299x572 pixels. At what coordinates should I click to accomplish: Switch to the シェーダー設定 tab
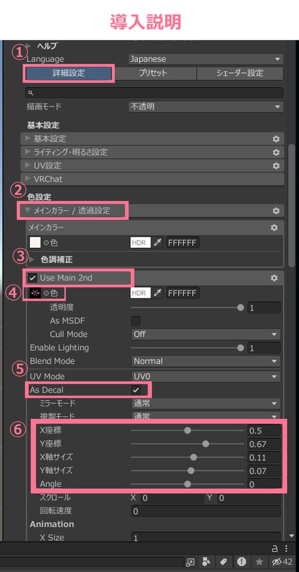point(240,73)
